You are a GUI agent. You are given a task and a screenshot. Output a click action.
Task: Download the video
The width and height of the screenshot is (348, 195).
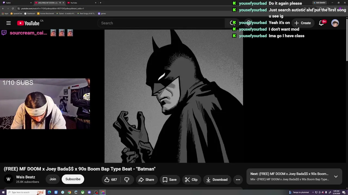click(x=217, y=180)
